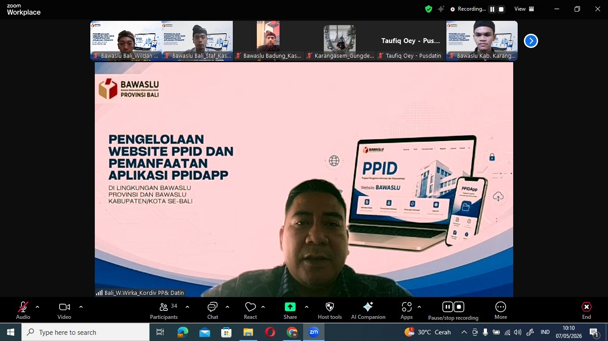The width and height of the screenshot is (608, 341).
Task: Open AI Companion
Action: (x=368, y=310)
